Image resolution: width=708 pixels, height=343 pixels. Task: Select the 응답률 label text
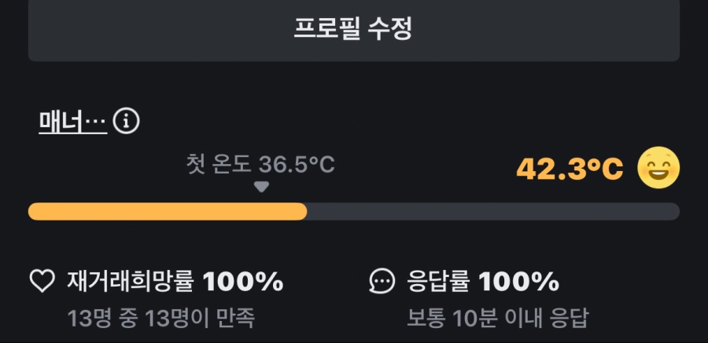click(x=439, y=281)
